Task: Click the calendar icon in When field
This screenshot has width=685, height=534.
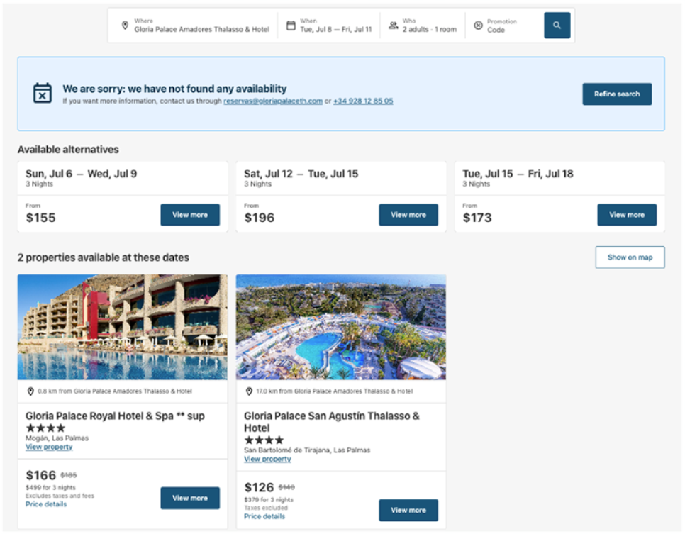Action: [291, 26]
